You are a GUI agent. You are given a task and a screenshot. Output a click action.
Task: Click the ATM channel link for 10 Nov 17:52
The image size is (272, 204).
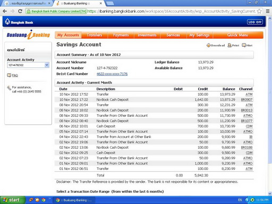coord(249,95)
